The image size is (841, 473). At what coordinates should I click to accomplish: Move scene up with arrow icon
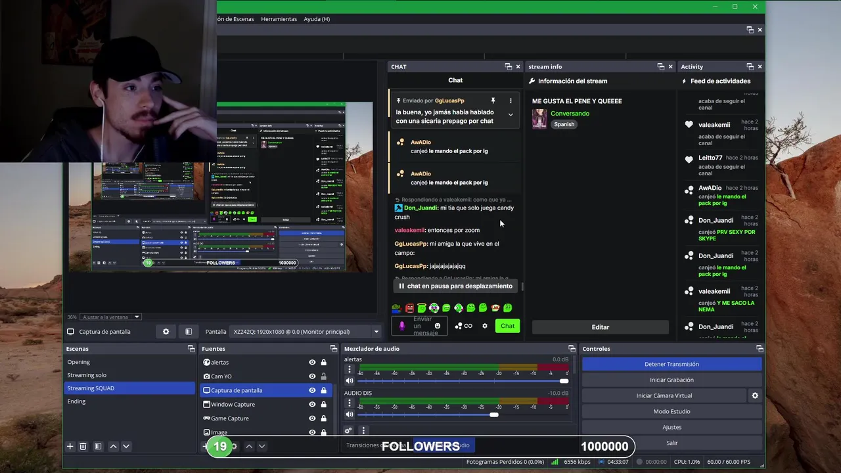click(x=113, y=446)
